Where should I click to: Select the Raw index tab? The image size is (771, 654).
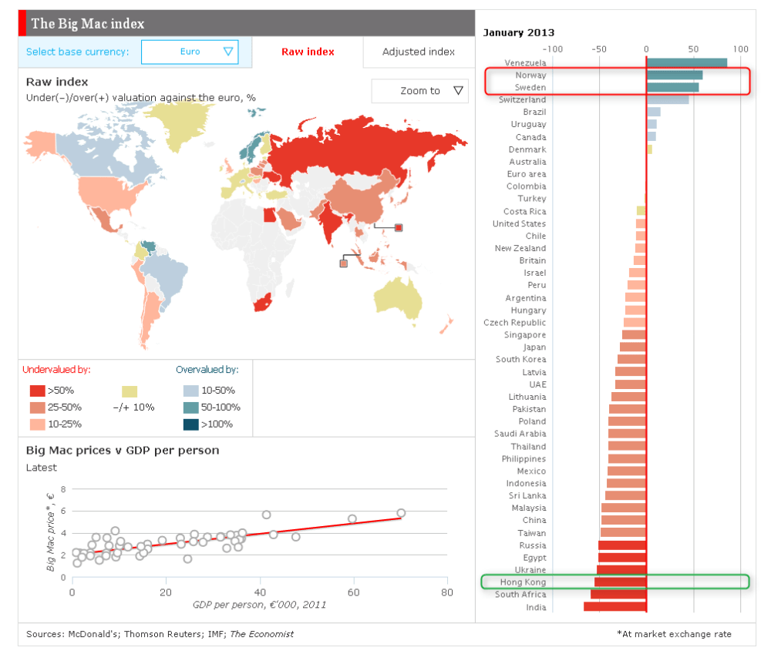coord(308,52)
